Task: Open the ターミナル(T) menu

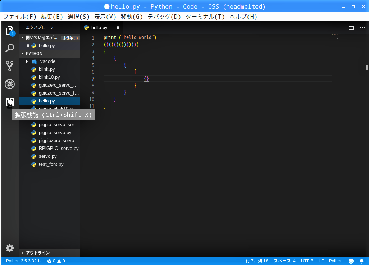Action: [205, 17]
